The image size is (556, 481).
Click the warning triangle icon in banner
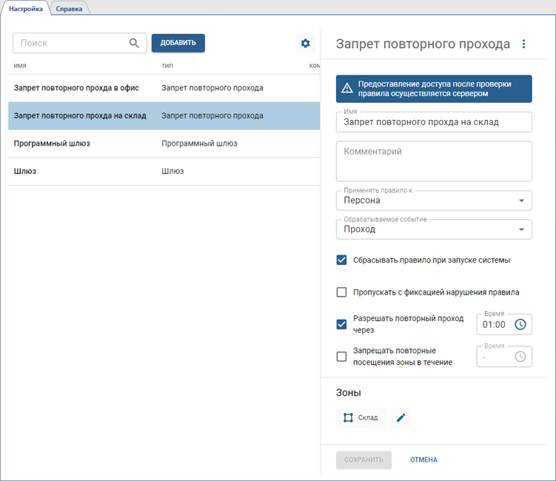pos(346,89)
